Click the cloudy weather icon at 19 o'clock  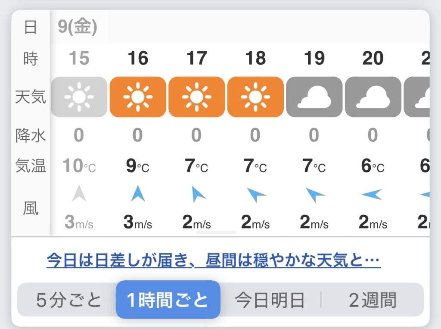[314, 97]
